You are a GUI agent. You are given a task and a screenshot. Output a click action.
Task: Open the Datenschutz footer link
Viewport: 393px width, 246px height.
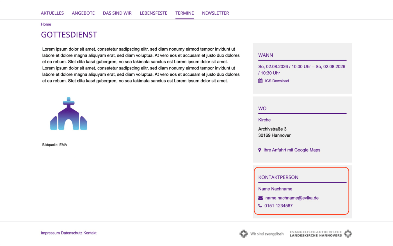coord(72,233)
